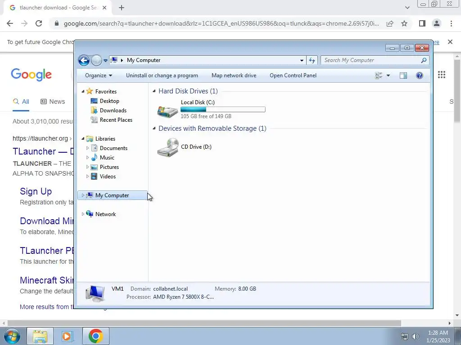Click the Videos filmstrip icon

coord(94,176)
